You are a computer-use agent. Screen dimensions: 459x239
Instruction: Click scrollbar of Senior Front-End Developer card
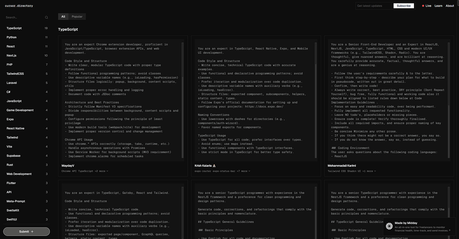click(x=449, y=100)
